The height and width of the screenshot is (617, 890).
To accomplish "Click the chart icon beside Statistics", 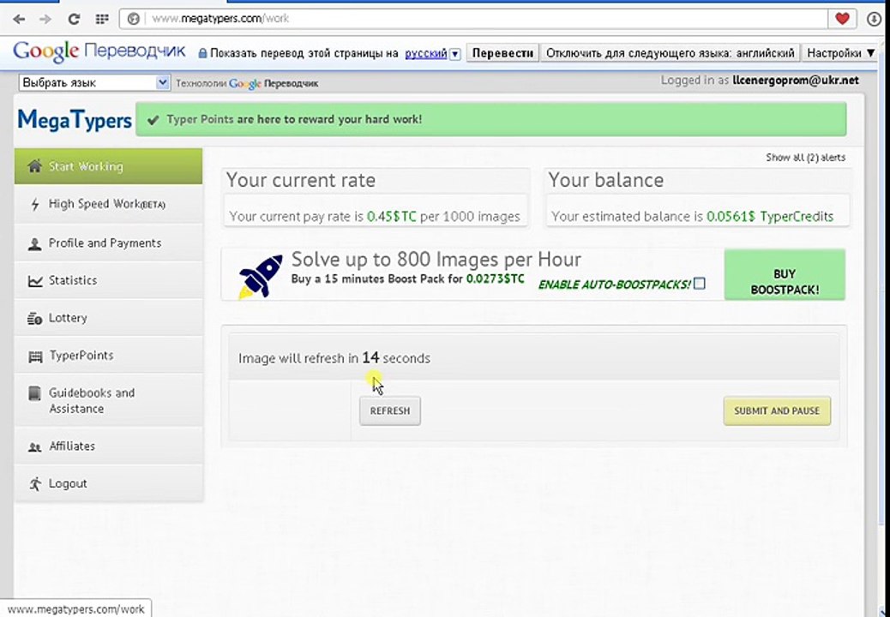I will pos(35,281).
